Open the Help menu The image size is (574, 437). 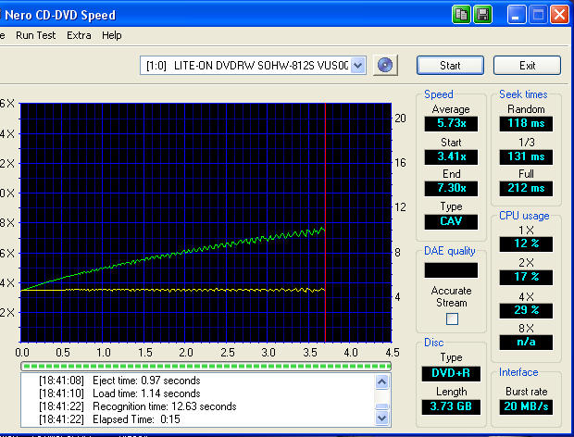pyautogui.click(x=112, y=35)
